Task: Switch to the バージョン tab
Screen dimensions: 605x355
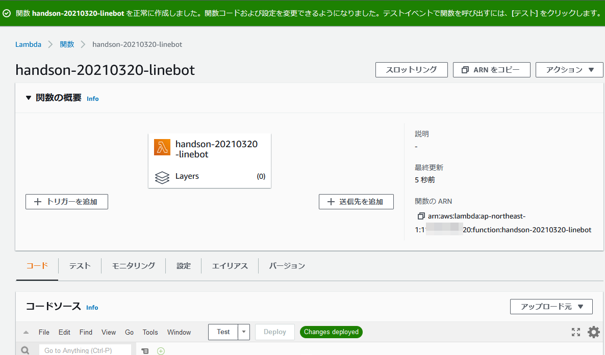Action: tap(287, 265)
